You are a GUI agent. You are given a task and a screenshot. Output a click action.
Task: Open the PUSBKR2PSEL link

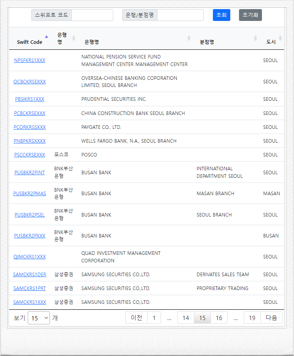click(x=30, y=215)
